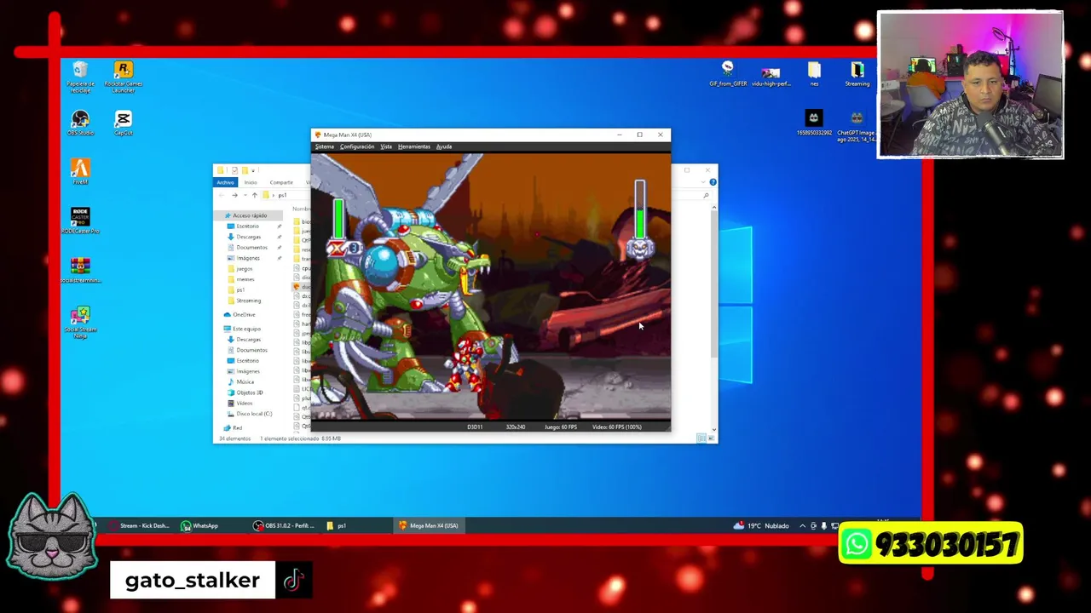Launch Rockstar Games Launcher from the desktop

(123, 76)
